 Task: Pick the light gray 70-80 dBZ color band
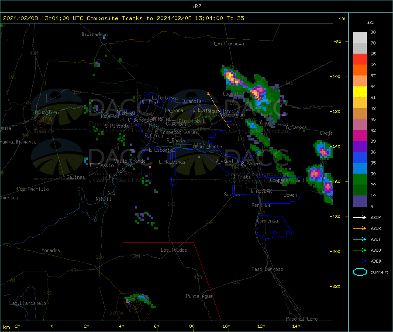tap(360, 38)
